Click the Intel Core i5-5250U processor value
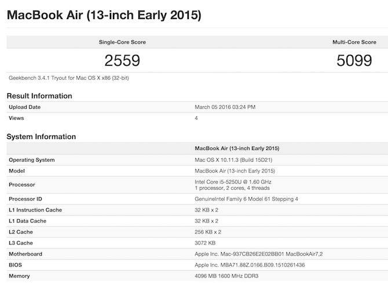This screenshot has width=388, height=285. click(233, 182)
